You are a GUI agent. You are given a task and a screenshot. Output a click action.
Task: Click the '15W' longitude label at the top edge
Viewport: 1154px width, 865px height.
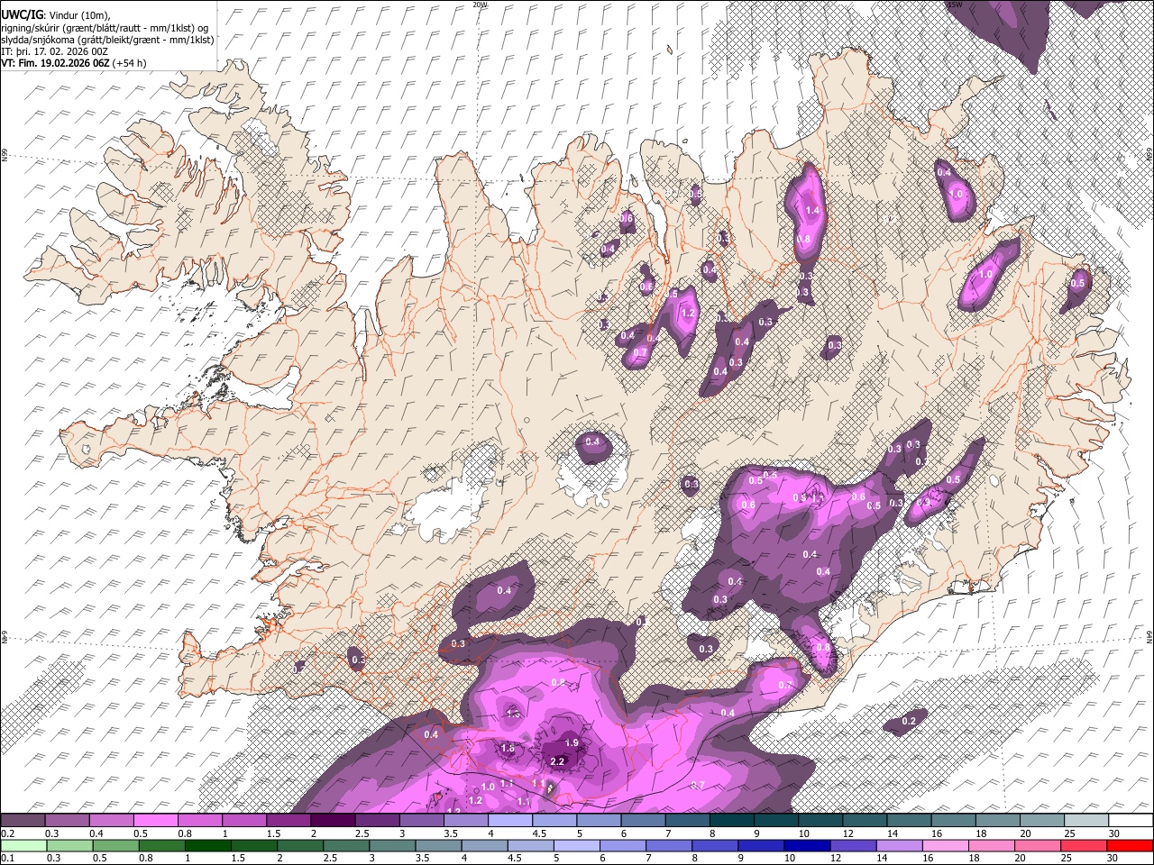click(x=955, y=5)
